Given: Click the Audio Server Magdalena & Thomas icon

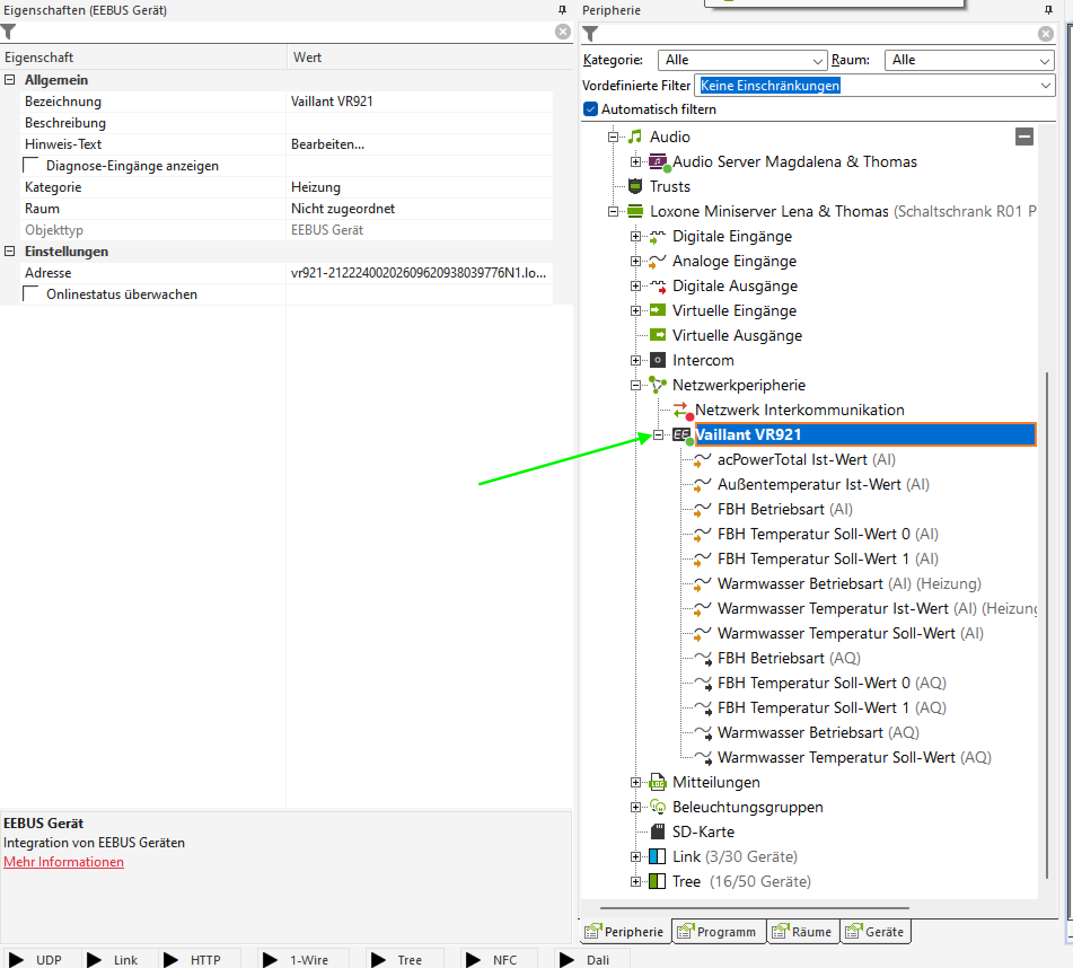Looking at the screenshot, I should click(x=658, y=162).
